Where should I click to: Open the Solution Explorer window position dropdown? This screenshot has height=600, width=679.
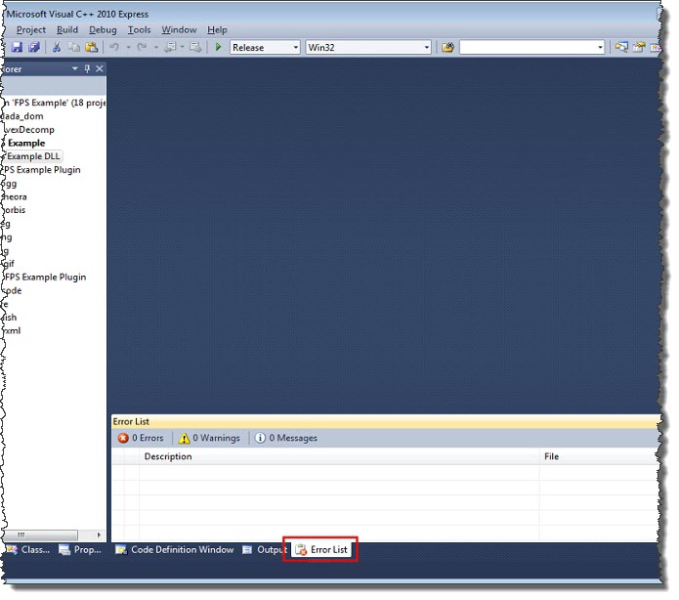(75, 68)
